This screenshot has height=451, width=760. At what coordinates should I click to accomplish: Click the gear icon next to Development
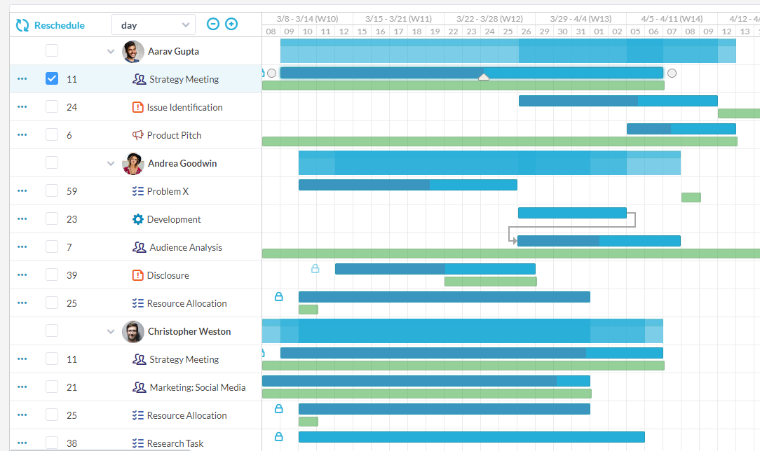point(137,218)
